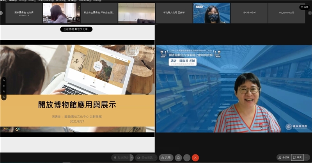Show next participants with right arrow

point(310,13)
